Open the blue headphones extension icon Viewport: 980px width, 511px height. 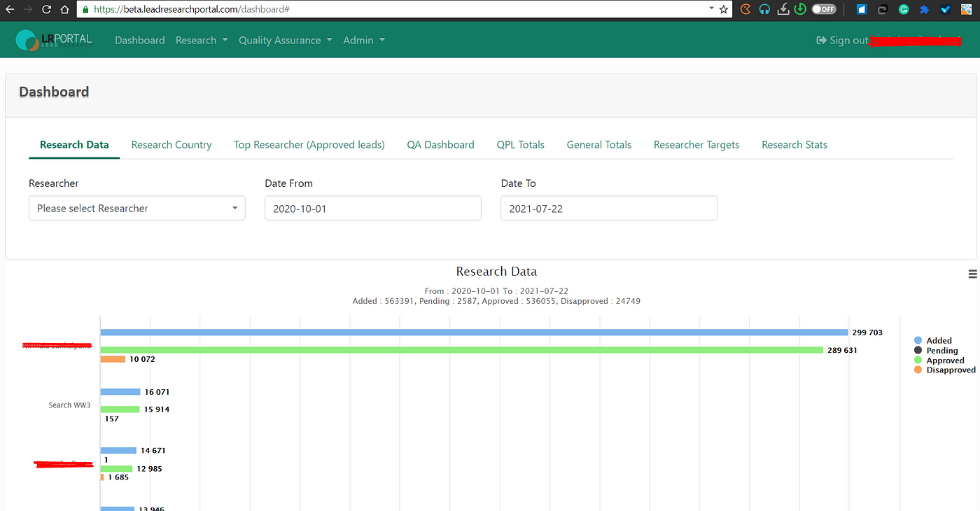(x=764, y=9)
